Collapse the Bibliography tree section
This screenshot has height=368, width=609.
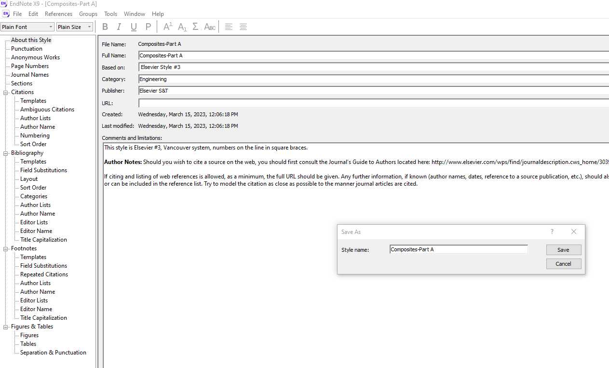(x=6, y=153)
